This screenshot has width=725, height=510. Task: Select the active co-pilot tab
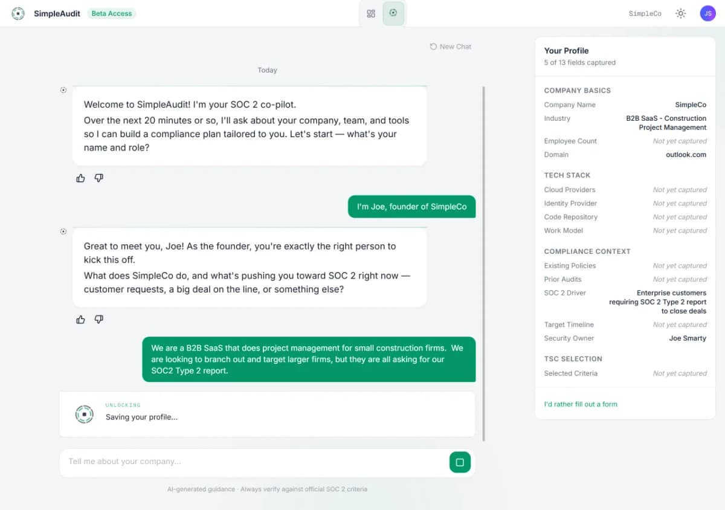click(394, 12)
